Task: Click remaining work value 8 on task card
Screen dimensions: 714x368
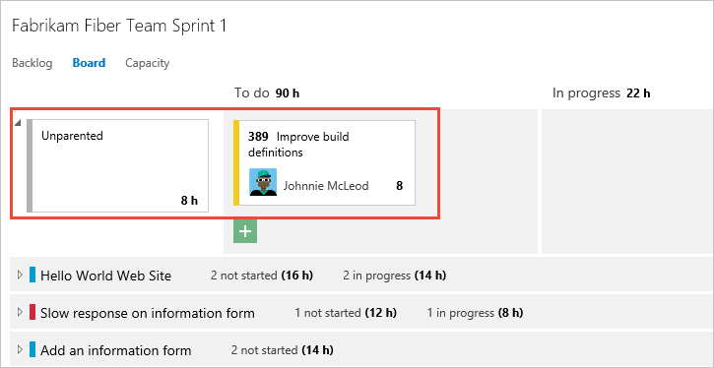Action: (x=400, y=186)
